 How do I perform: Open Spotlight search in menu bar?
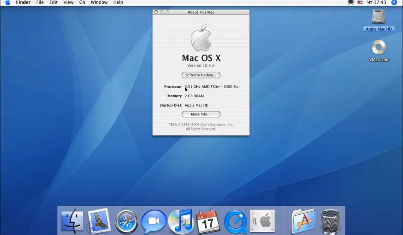[x=394, y=3]
